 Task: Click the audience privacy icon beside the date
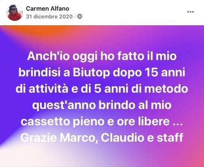pos(80,16)
